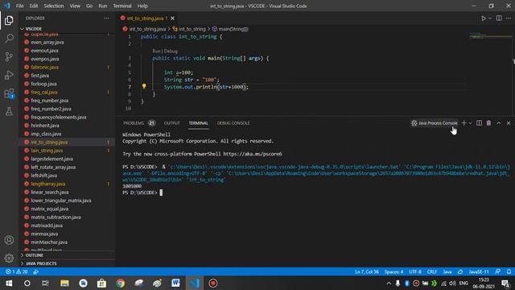This screenshot has height=290, width=515.
Task: Split the terminal panel
Action: pyautogui.click(x=480, y=123)
